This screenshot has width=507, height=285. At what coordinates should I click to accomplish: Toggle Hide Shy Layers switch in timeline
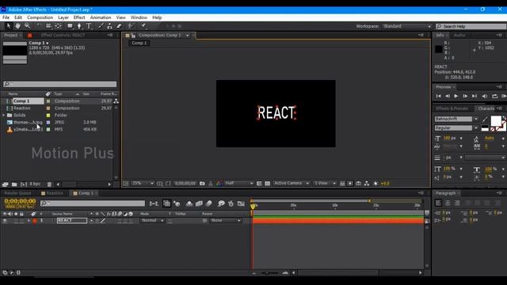point(189,203)
